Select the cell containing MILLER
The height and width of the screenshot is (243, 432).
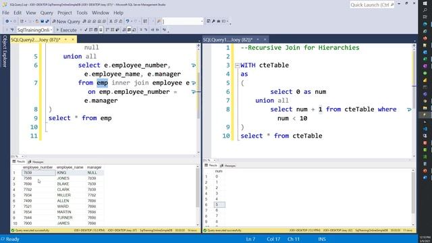tap(70, 195)
